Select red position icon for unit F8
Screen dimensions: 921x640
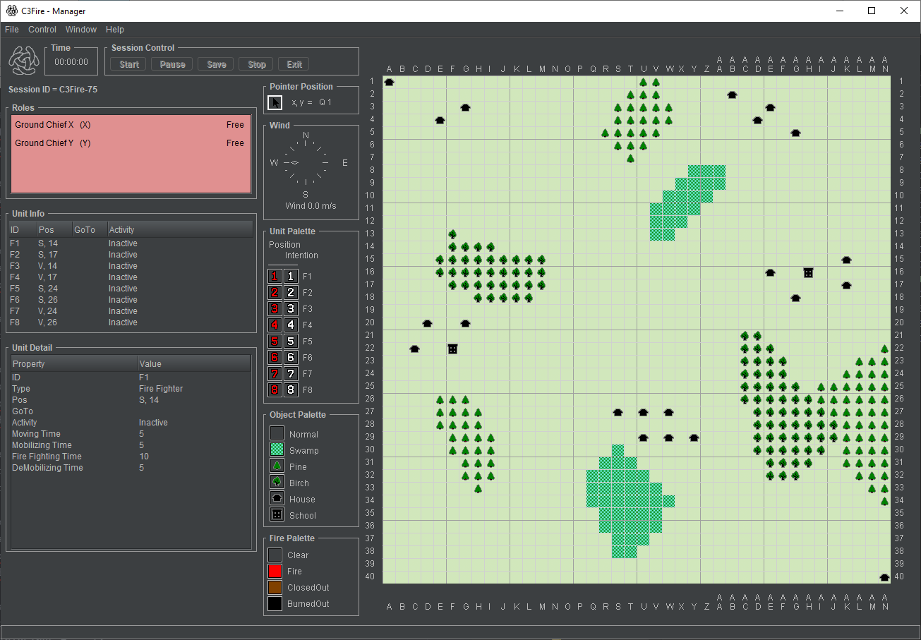point(275,390)
